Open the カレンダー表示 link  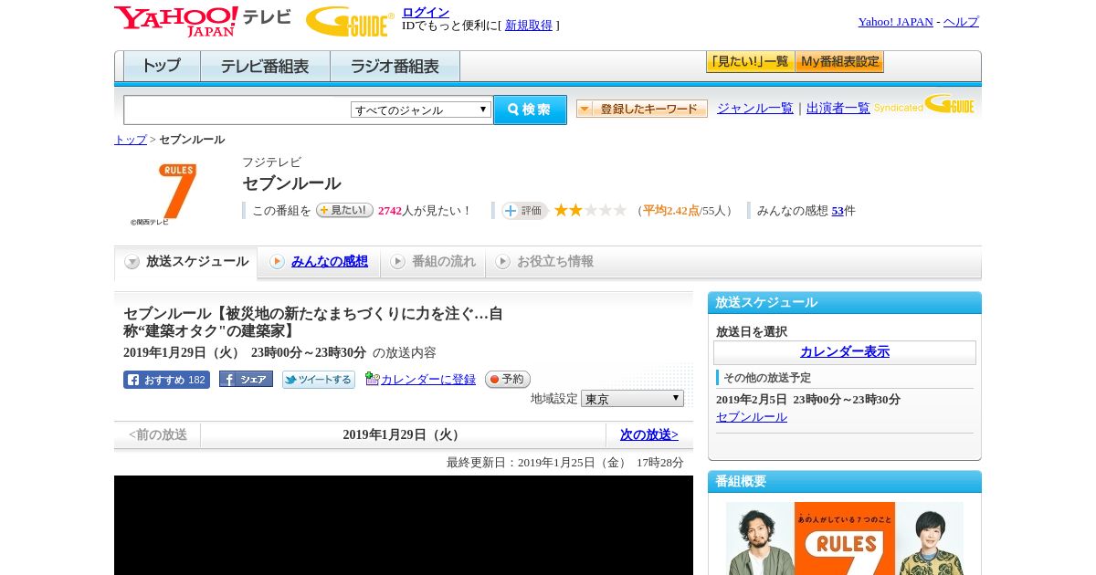pos(845,352)
